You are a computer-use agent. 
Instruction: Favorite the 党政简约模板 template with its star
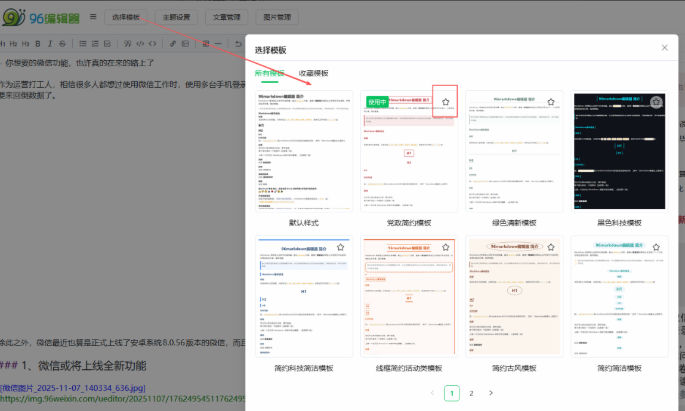point(445,102)
